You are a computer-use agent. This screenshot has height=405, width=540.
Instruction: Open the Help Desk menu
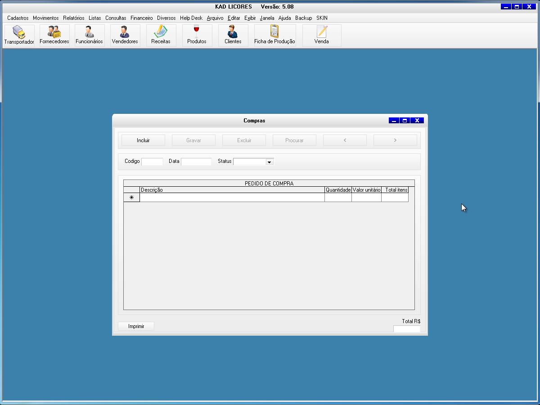pos(191,18)
